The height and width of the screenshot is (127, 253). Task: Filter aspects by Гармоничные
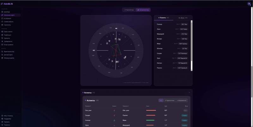(x=170, y=101)
